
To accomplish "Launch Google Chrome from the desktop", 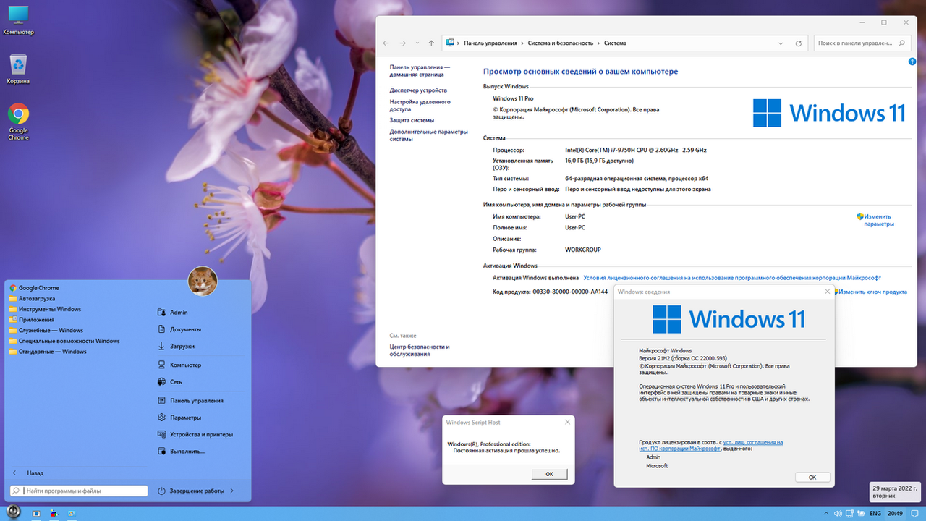I will (x=18, y=122).
